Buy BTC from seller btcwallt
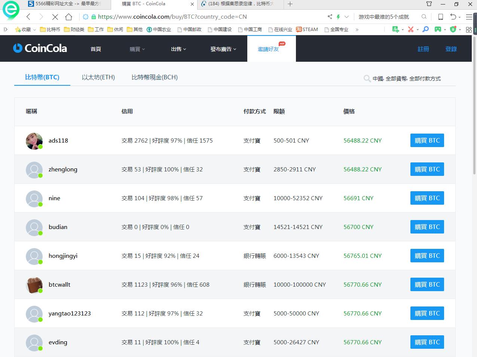The image size is (477, 357). [427, 284]
